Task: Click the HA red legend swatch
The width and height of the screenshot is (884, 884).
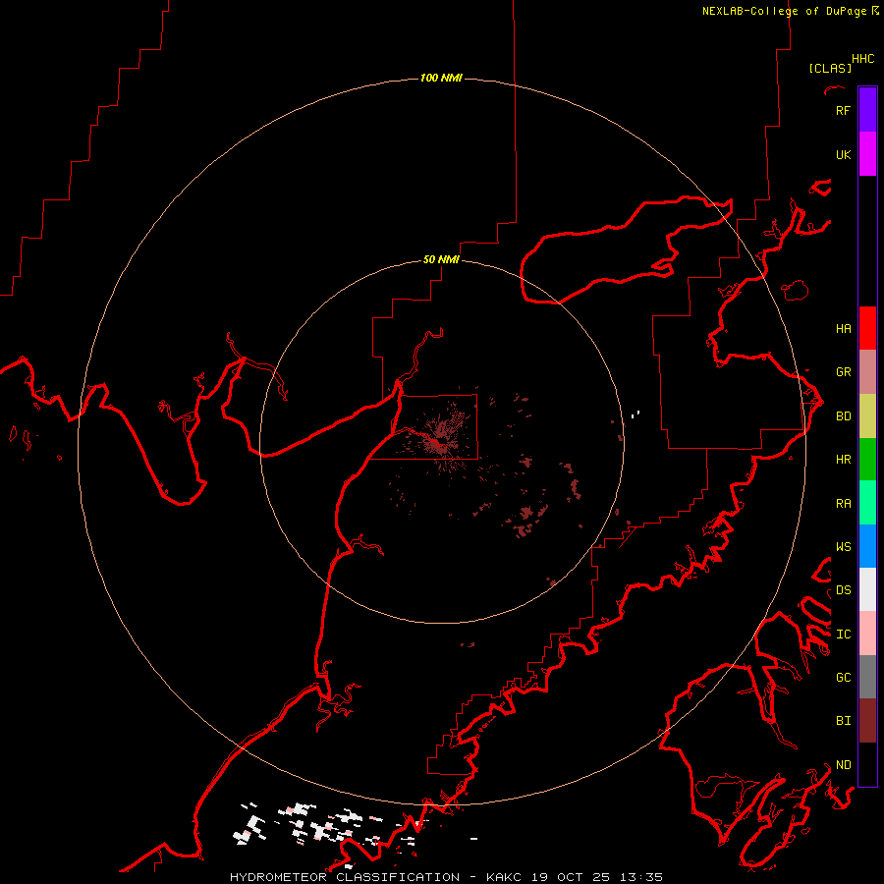Action: pyautogui.click(x=867, y=328)
